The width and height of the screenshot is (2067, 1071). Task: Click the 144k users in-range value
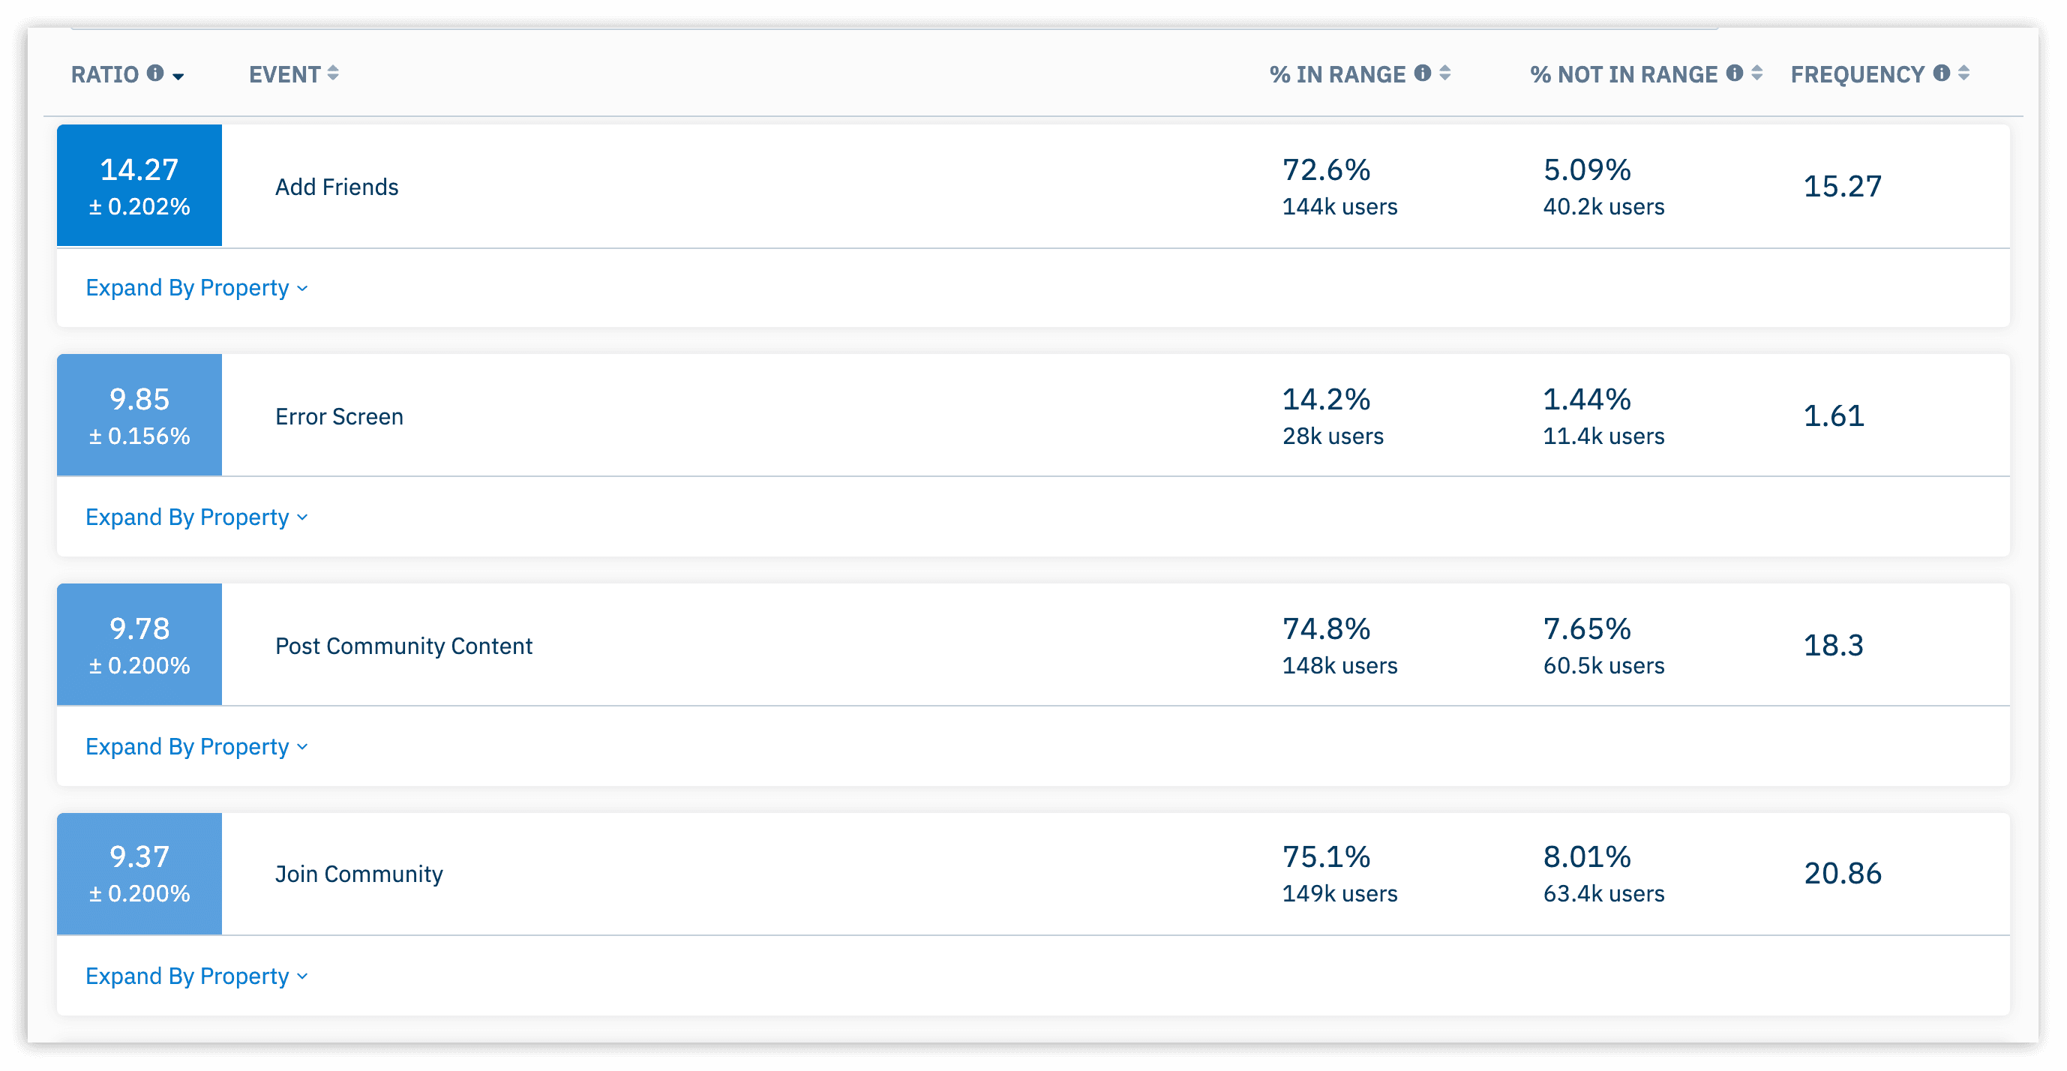[1339, 207]
